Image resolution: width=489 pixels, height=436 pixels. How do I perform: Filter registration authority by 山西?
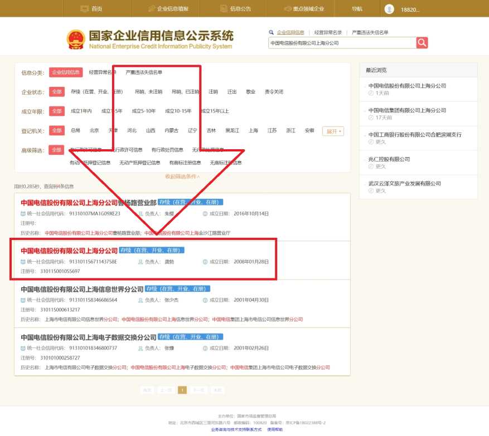point(151,130)
